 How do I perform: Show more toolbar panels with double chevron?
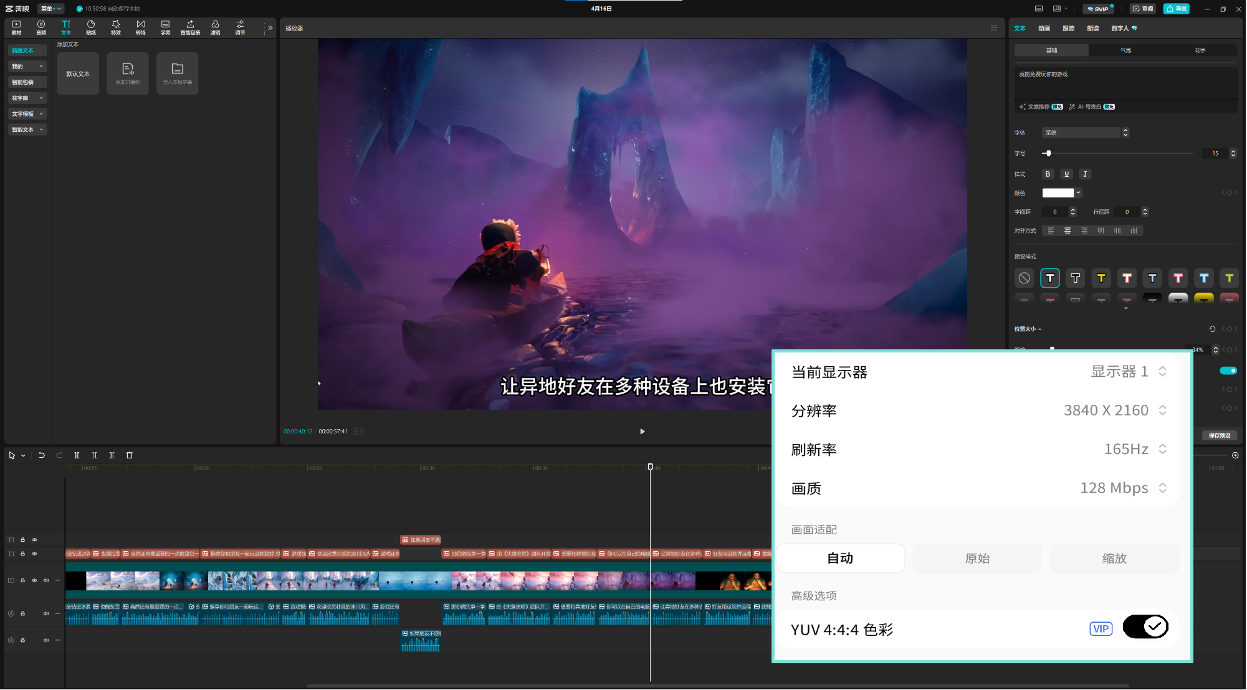pos(270,28)
